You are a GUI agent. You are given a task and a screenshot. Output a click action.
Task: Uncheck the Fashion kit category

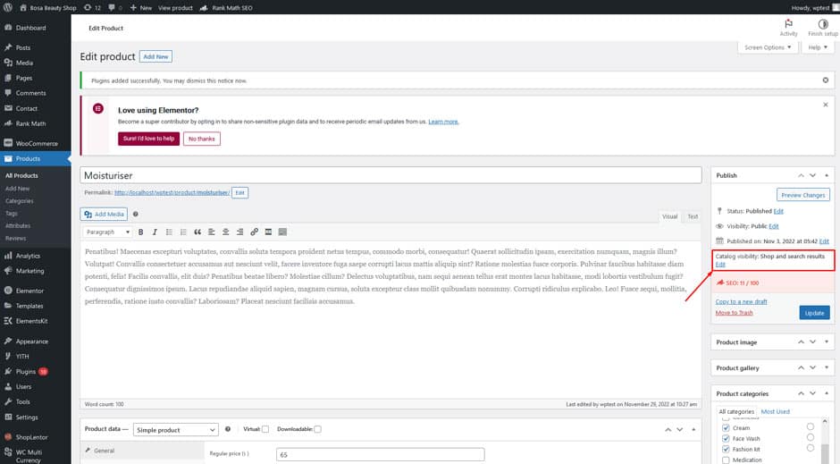[726, 449]
